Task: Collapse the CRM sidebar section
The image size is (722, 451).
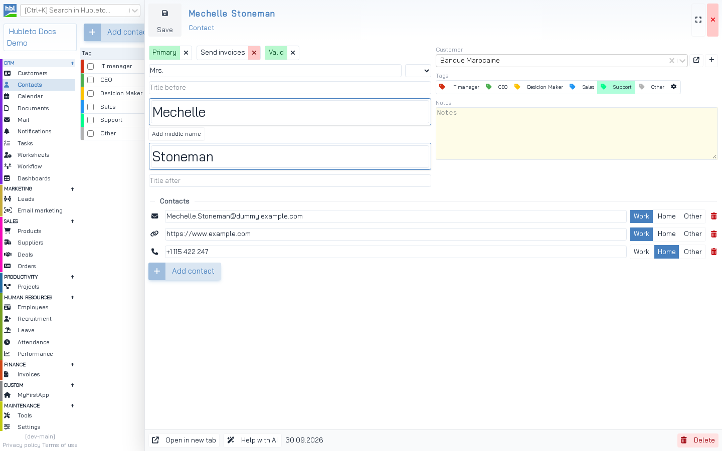Action: click(73, 63)
